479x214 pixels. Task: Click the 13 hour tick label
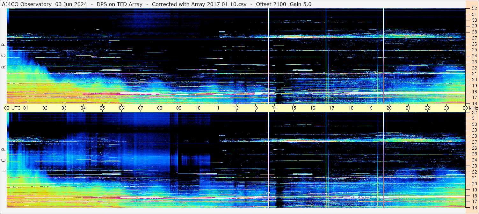[255, 108]
